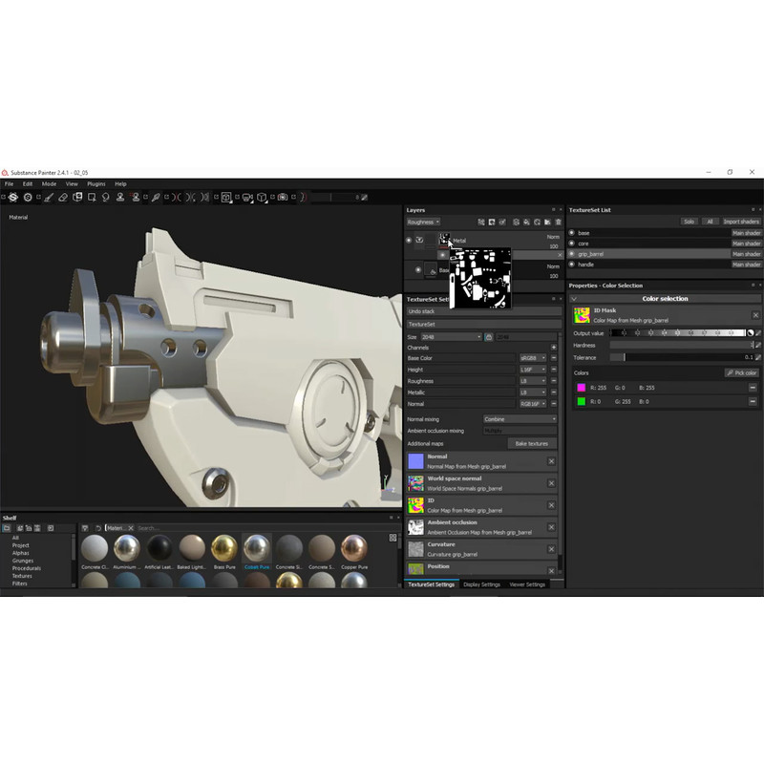Viewport: 764px width, 764px height.
Task: Open the Normal mixing Combine dropdown
Action: coord(520,419)
